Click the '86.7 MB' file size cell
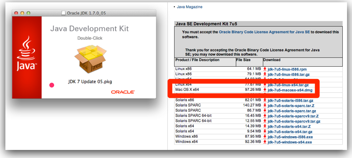 (x=254, y=110)
